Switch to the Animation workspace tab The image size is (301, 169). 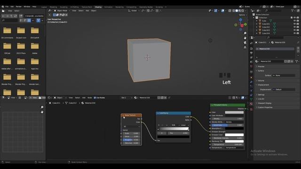click(x=108, y=7)
